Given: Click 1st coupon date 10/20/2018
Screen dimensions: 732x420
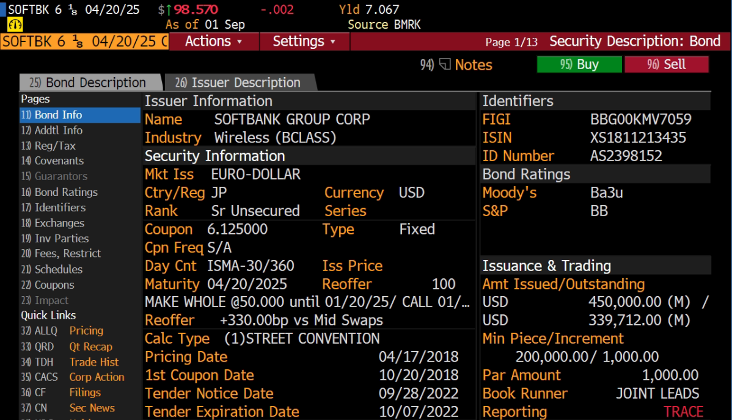Looking at the screenshot, I should tap(419, 375).
